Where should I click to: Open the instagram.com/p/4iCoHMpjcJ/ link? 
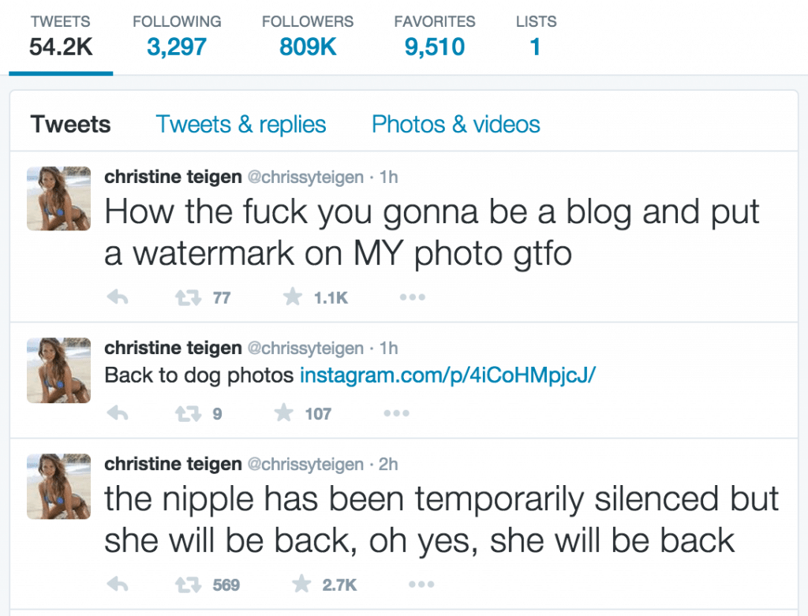448,375
